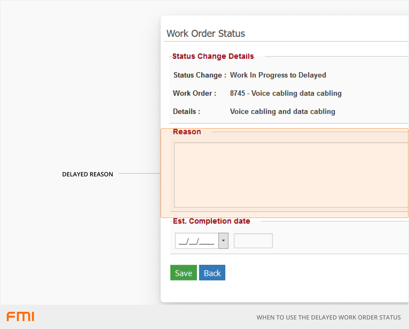Click the Reason section heading

[187, 132]
